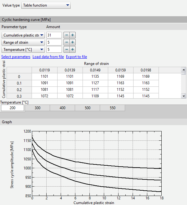
Task: Click the table scrollbar up arrow
Action: [x=184, y=70]
